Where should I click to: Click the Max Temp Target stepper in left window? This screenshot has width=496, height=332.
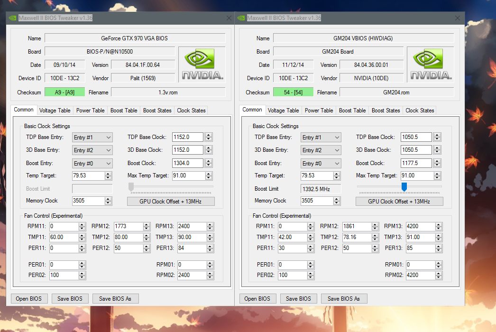(209, 175)
